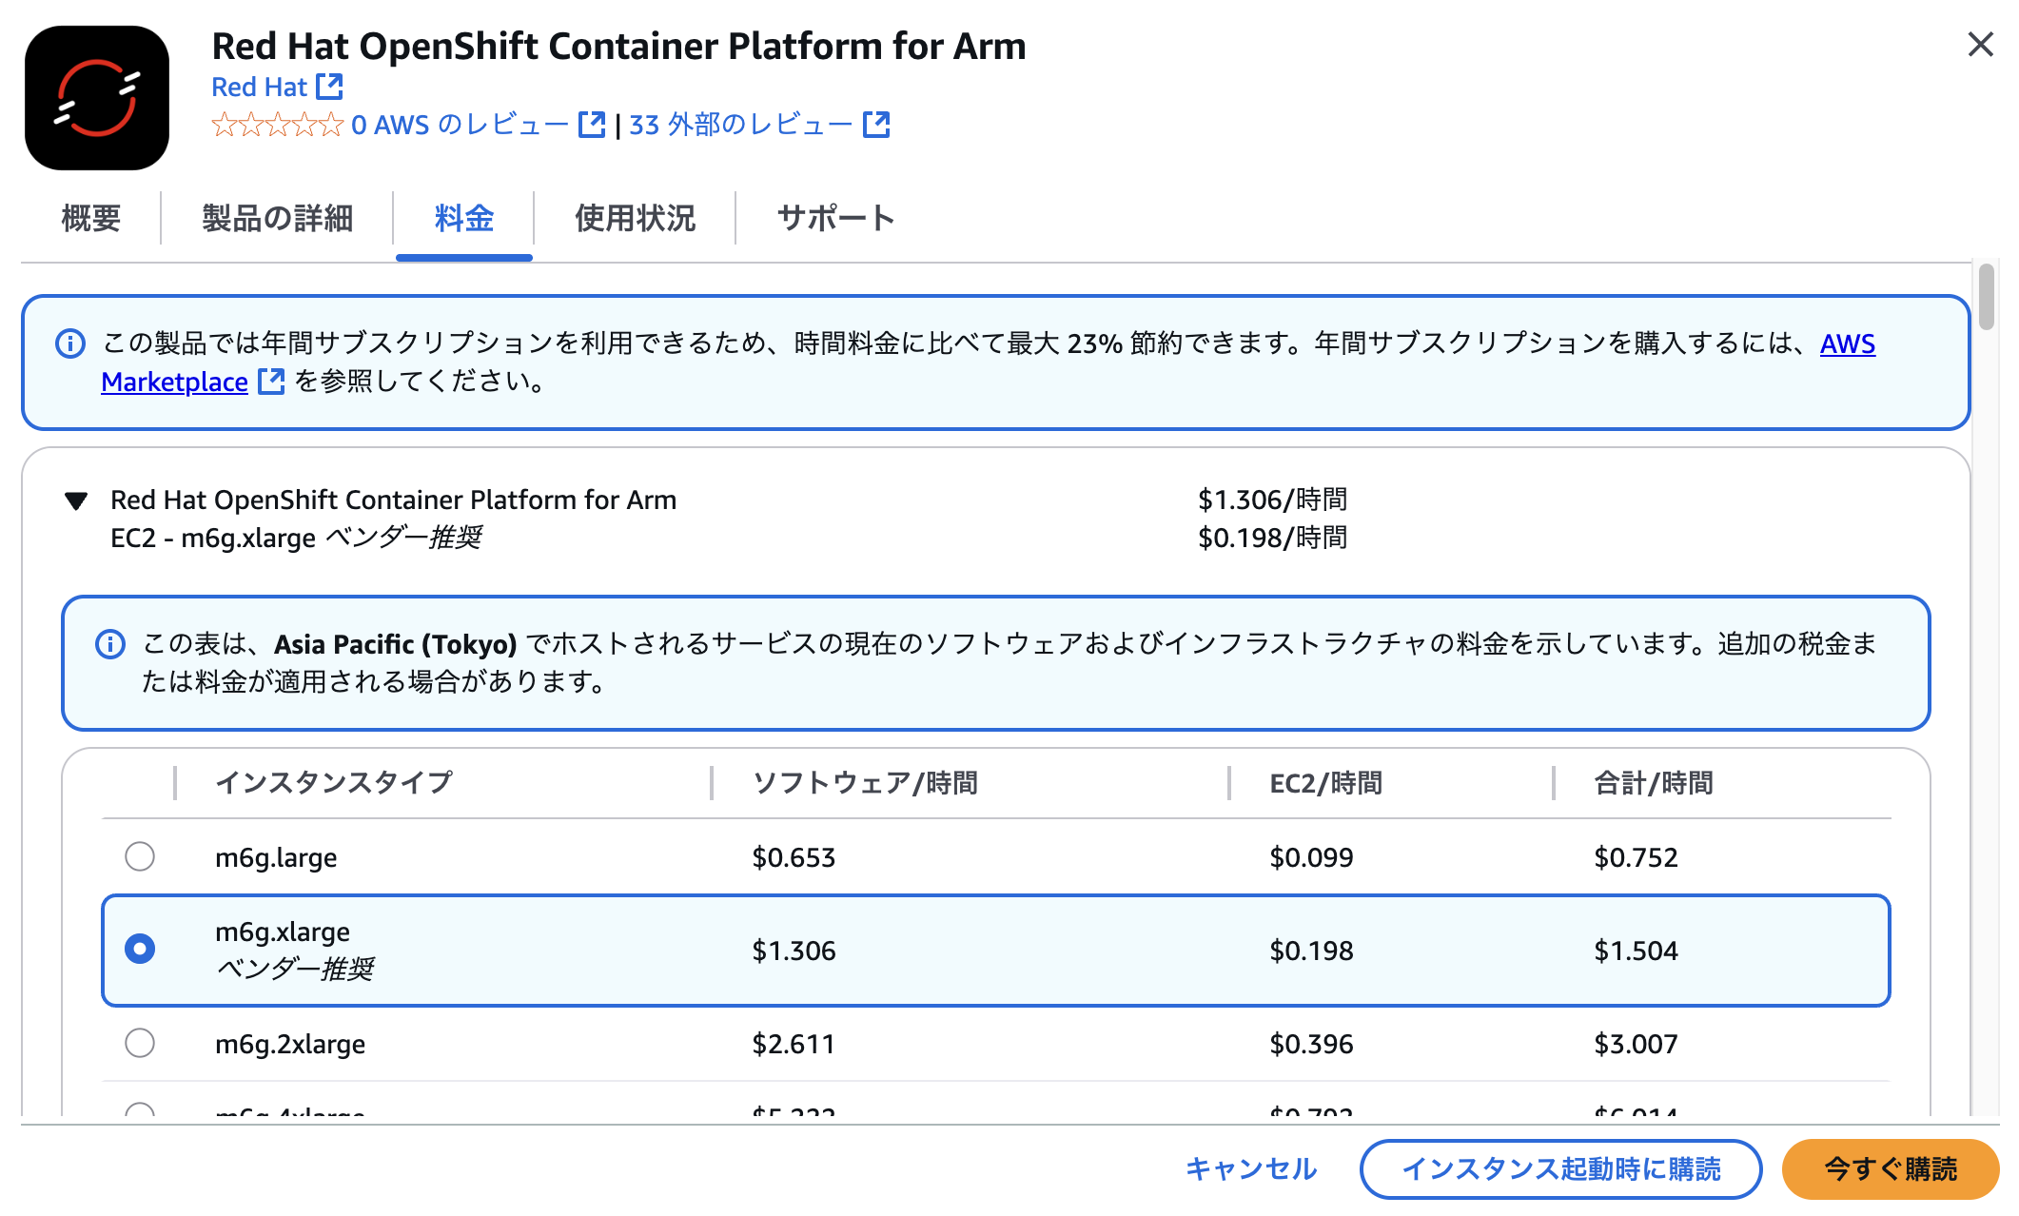The height and width of the screenshot is (1216, 2019).
Task: Click the $0.653 software price cell
Action: [794, 857]
